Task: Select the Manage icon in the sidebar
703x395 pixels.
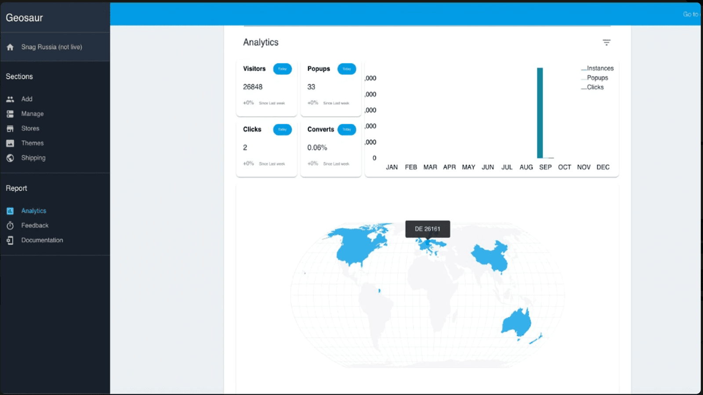Action: click(x=10, y=114)
